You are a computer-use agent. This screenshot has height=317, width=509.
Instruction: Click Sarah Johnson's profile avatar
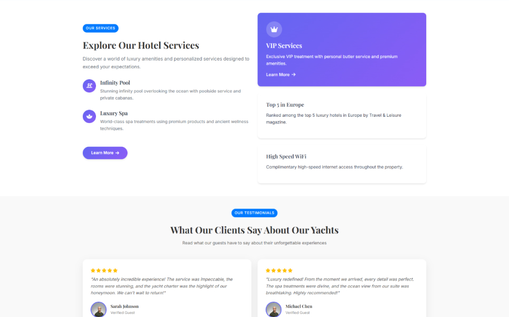pyautogui.click(x=98, y=309)
